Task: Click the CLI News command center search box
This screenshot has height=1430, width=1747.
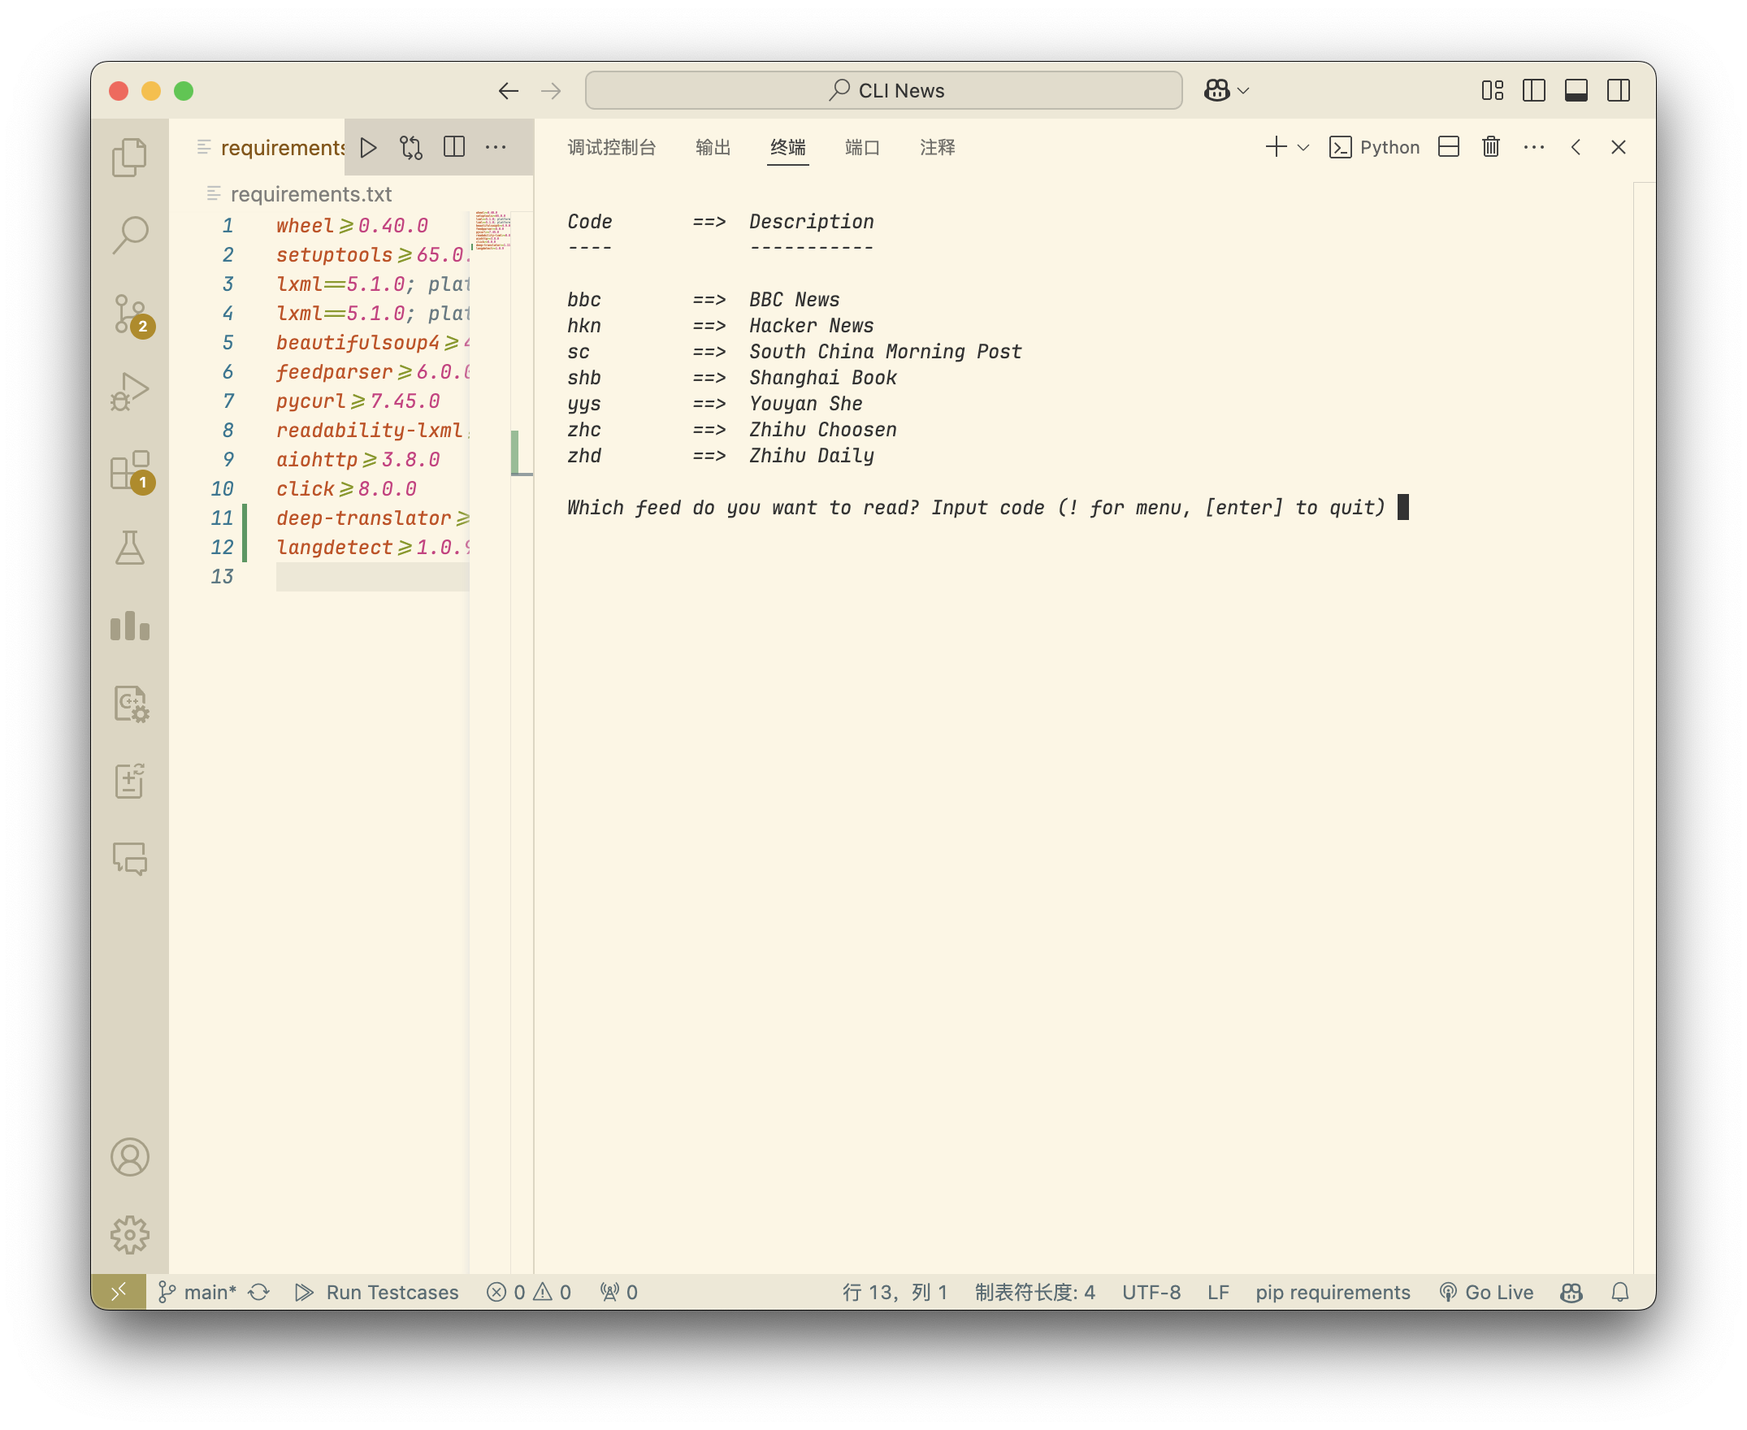Action: (x=883, y=91)
